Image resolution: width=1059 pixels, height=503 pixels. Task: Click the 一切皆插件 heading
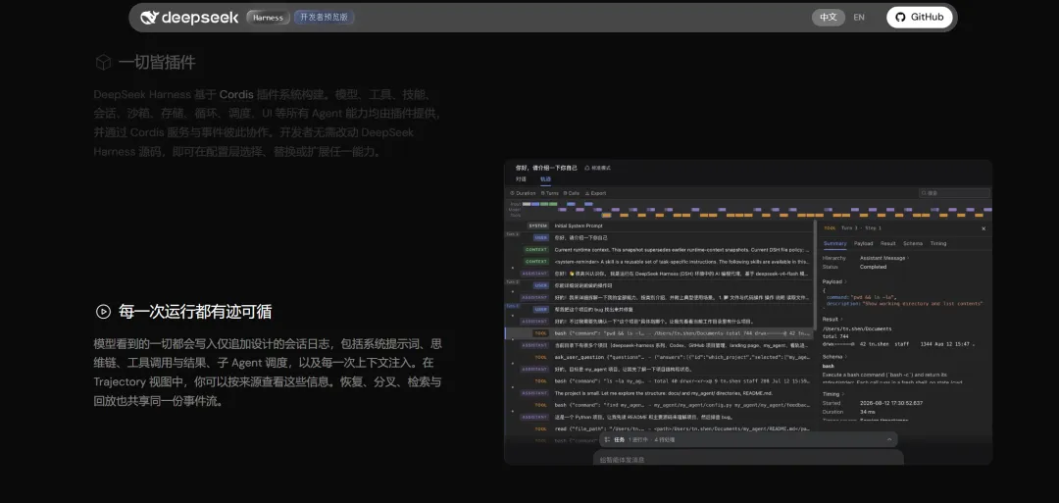[157, 63]
